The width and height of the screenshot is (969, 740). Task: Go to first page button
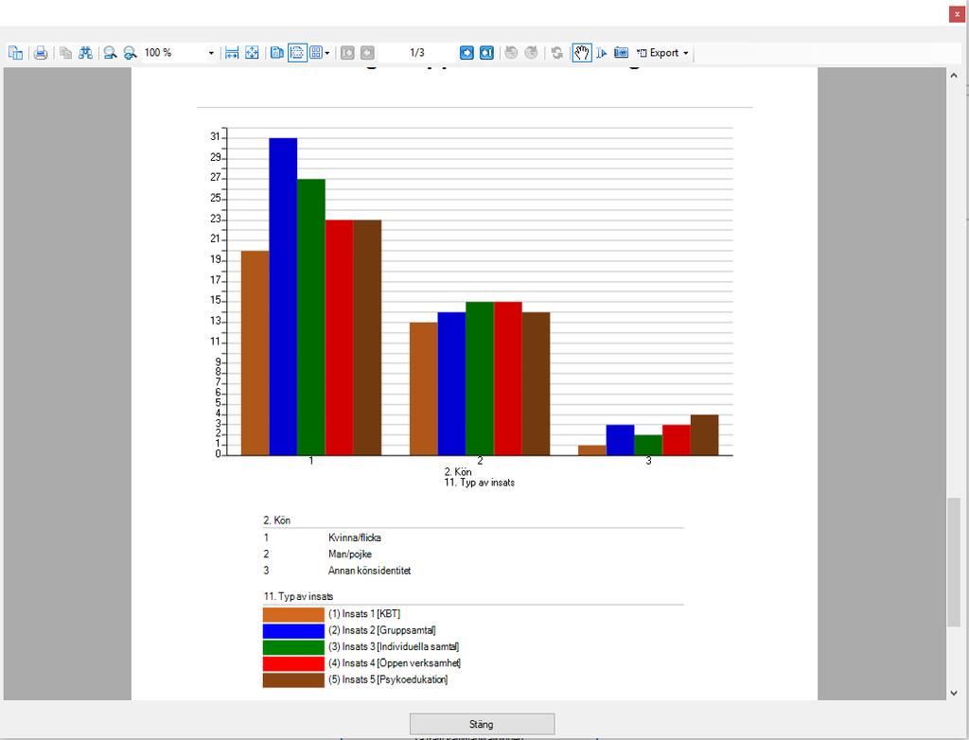tap(347, 53)
